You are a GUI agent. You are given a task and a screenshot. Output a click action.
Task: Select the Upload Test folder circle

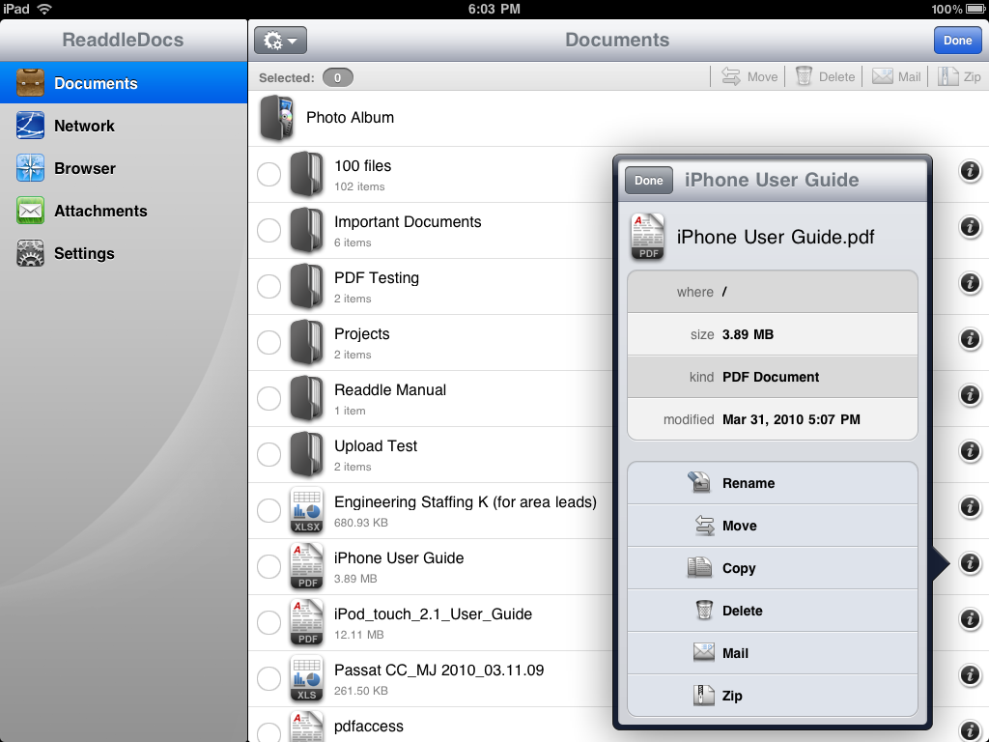click(268, 454)
